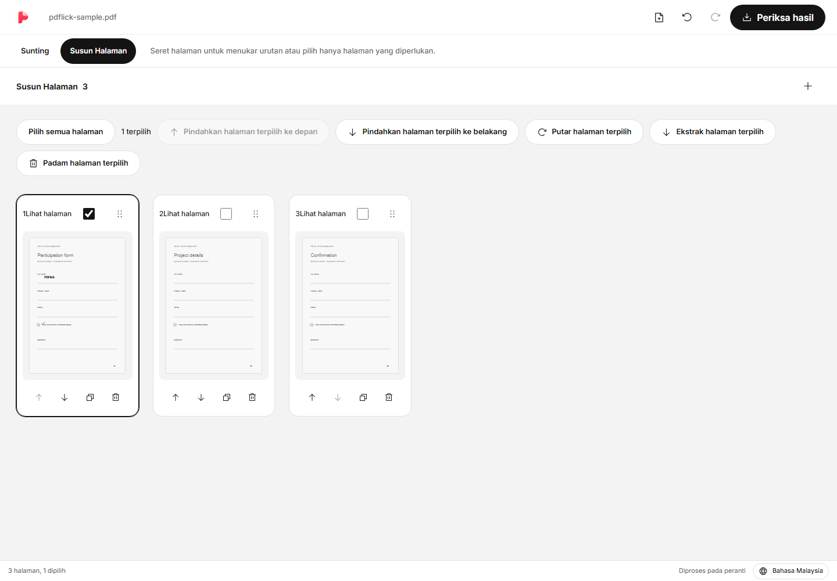Delete page 3 with its trash icon
837x581 pixels.
tap(389, 397)
